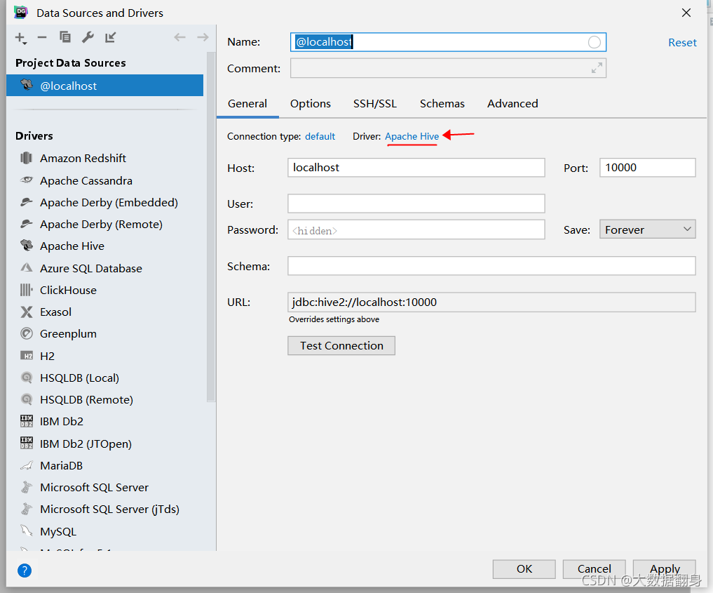Image resolution: width=713 pixels, height=593 pixels.
Task: Click the IBM Db2 driver icon
Action: (x=27, y=422)
